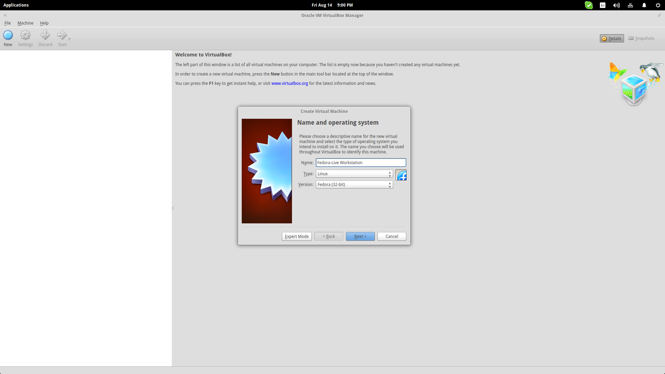665x374 pixels.
Task: Close the VirtualBox Manager window
Action: 5,15
